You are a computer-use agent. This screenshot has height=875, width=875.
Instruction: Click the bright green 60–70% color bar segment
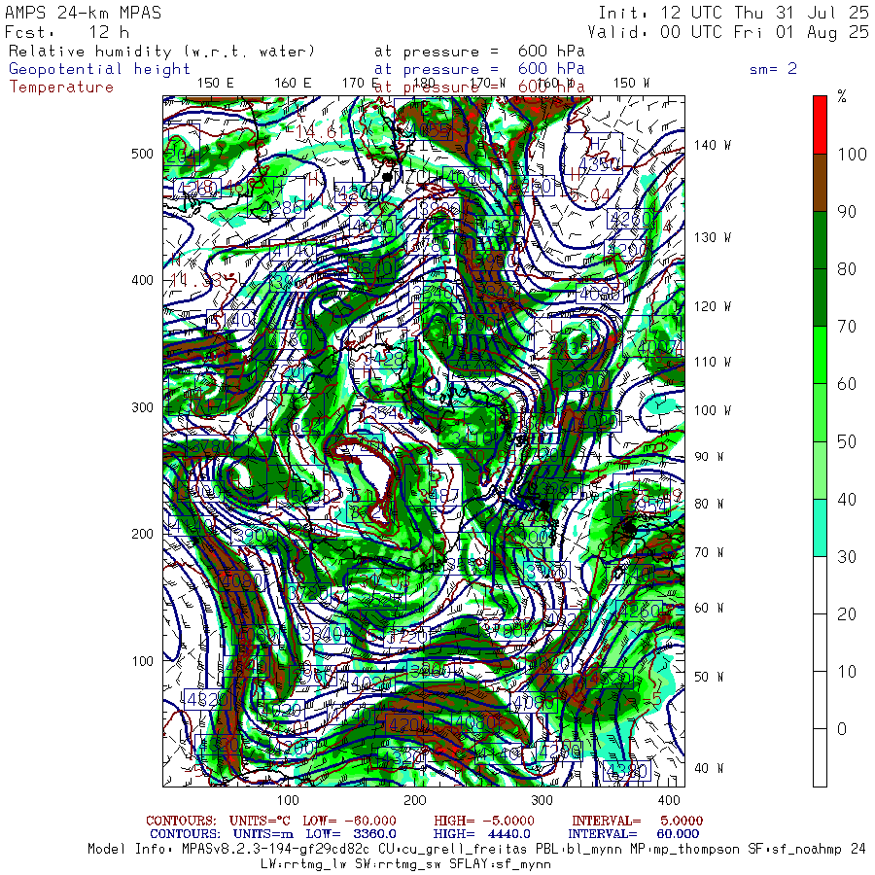tap(820, 355)
